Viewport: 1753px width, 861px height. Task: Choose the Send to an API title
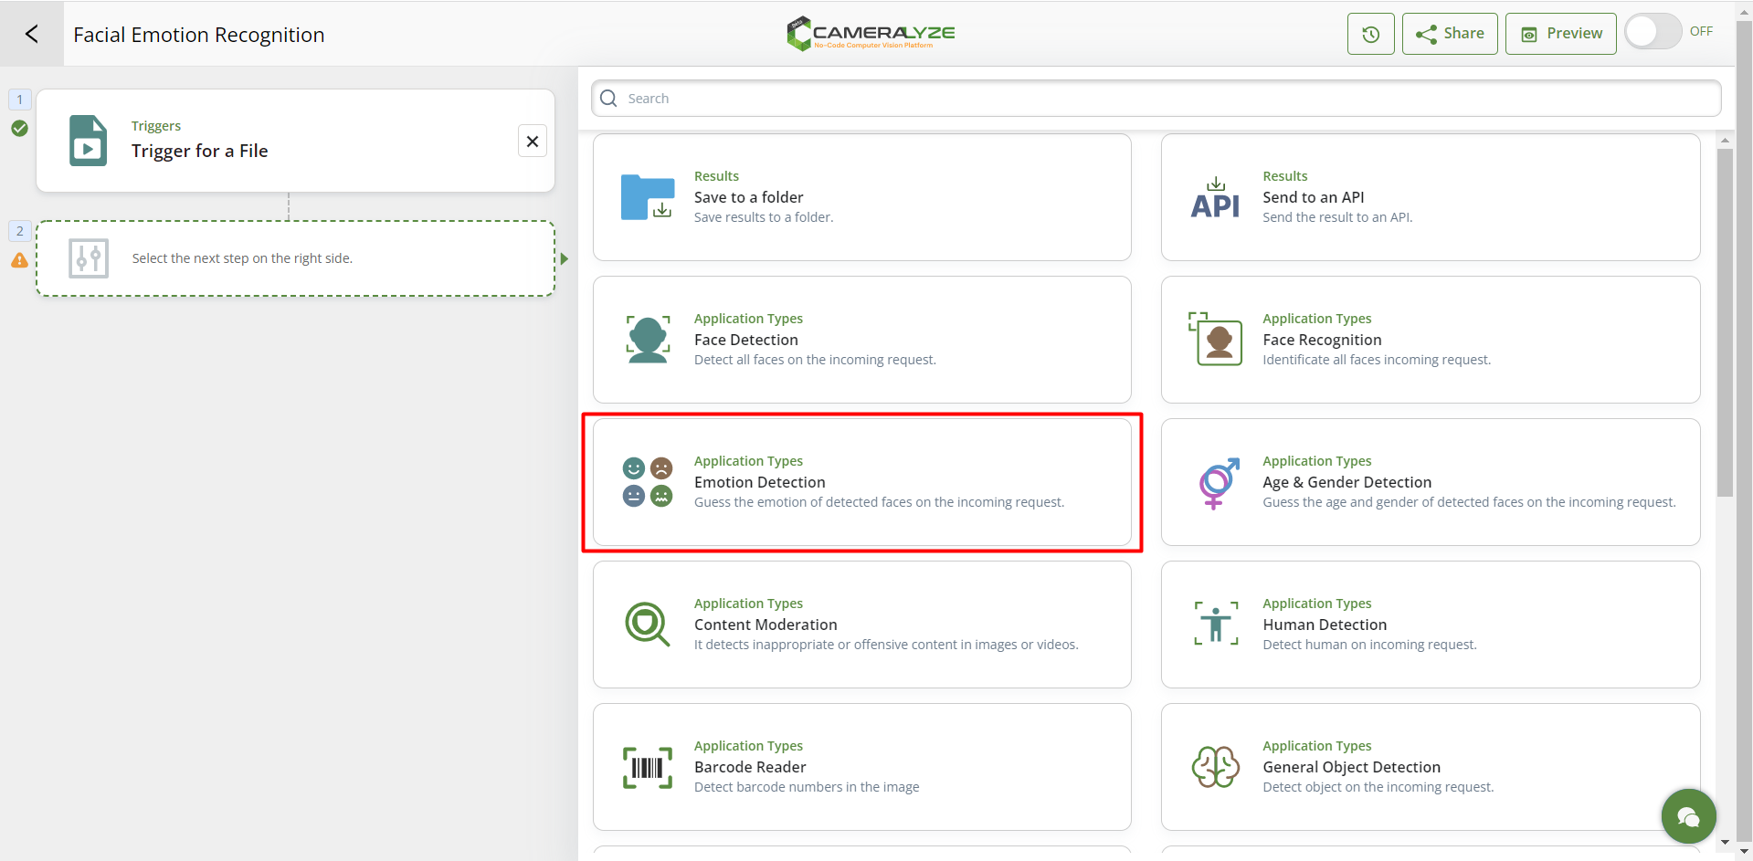[1313, 197]
